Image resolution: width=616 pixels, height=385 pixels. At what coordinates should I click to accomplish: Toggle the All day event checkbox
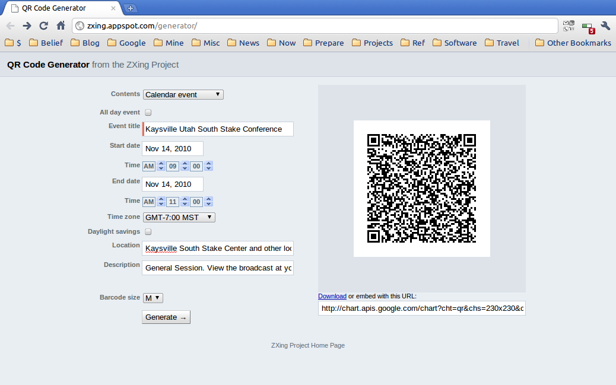coord(148,112)
